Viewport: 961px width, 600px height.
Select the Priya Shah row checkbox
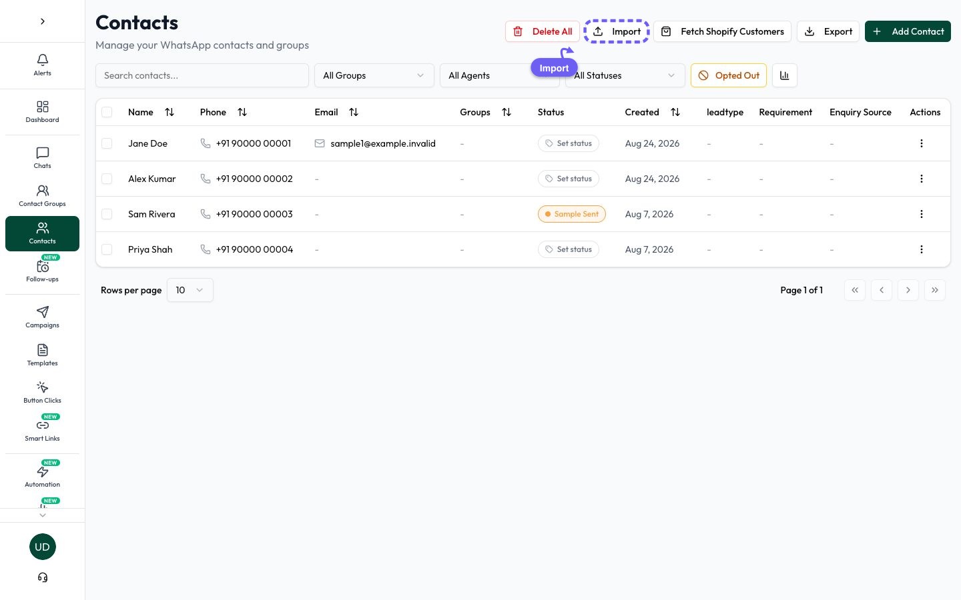pos(107,249)
